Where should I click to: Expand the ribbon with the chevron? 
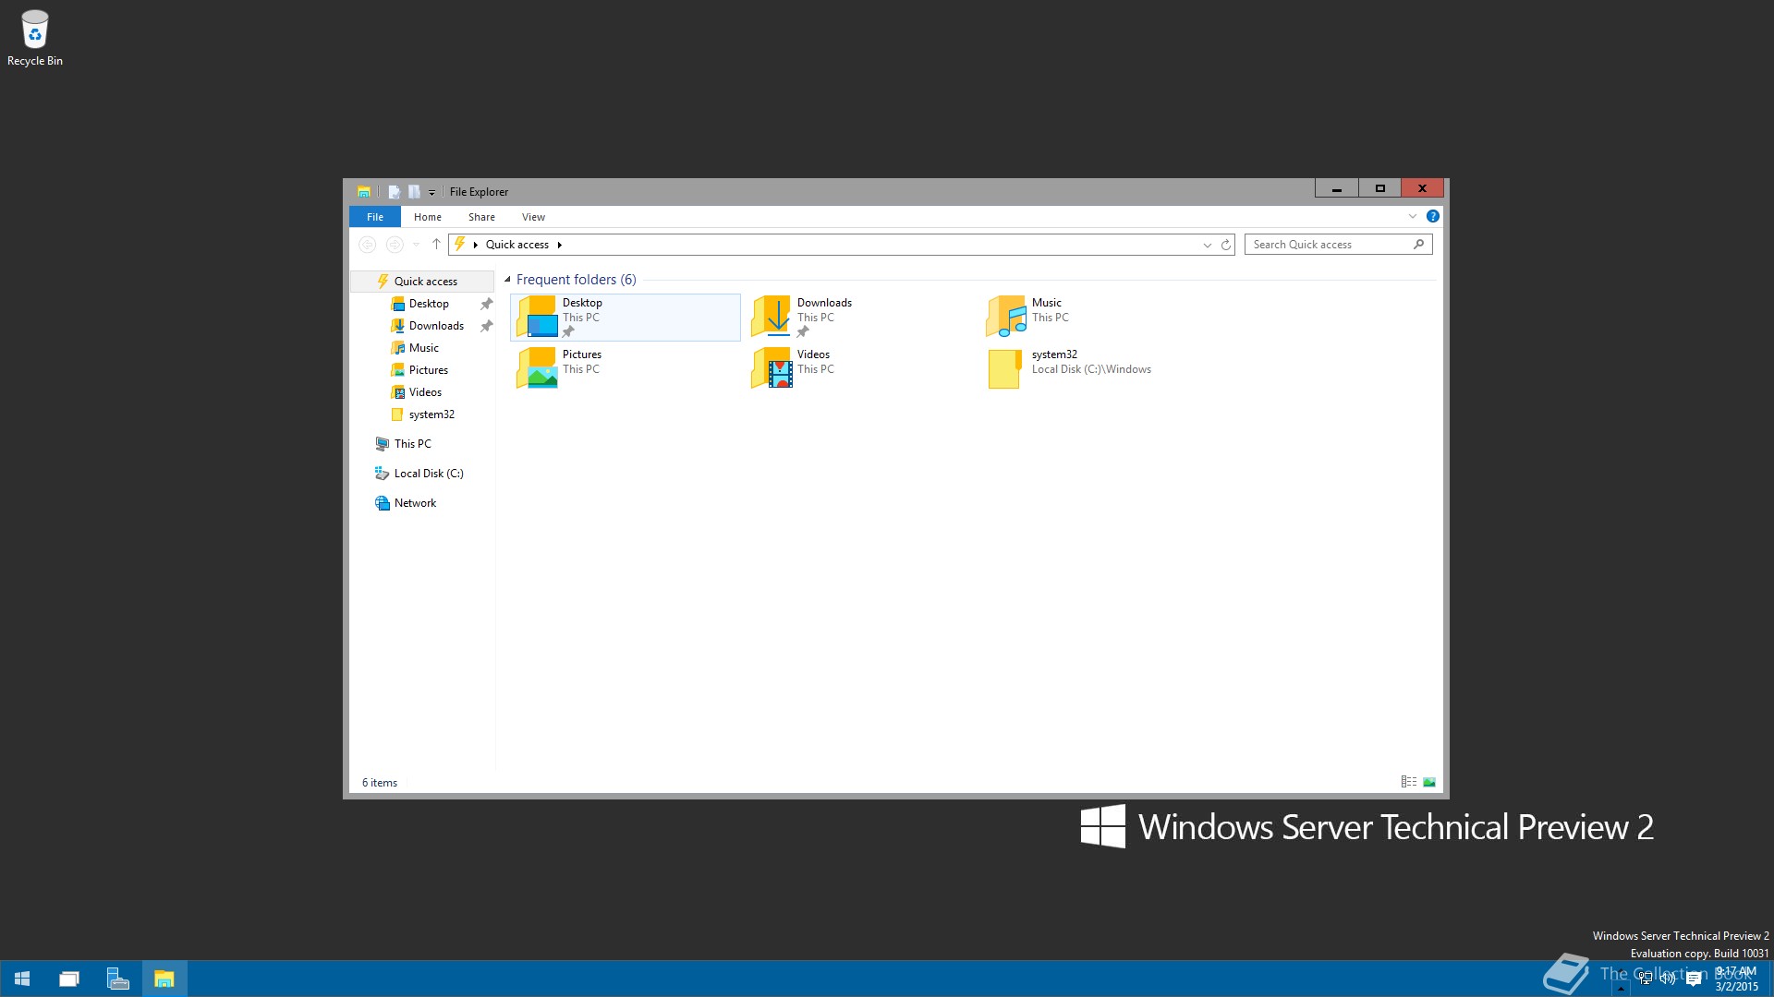(1412, 216)
